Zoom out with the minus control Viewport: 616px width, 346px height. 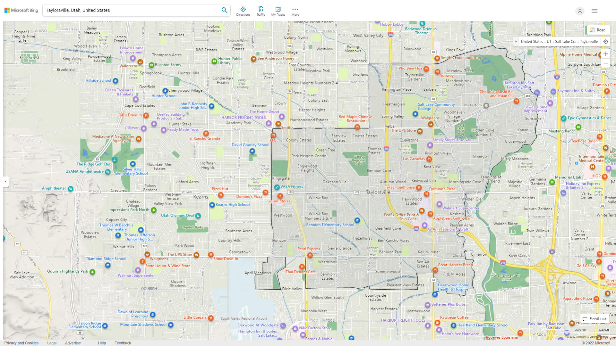606,63
